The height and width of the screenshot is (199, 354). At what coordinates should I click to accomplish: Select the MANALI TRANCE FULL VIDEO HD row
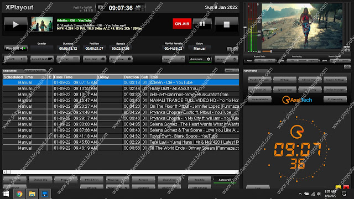coord(121,100)
